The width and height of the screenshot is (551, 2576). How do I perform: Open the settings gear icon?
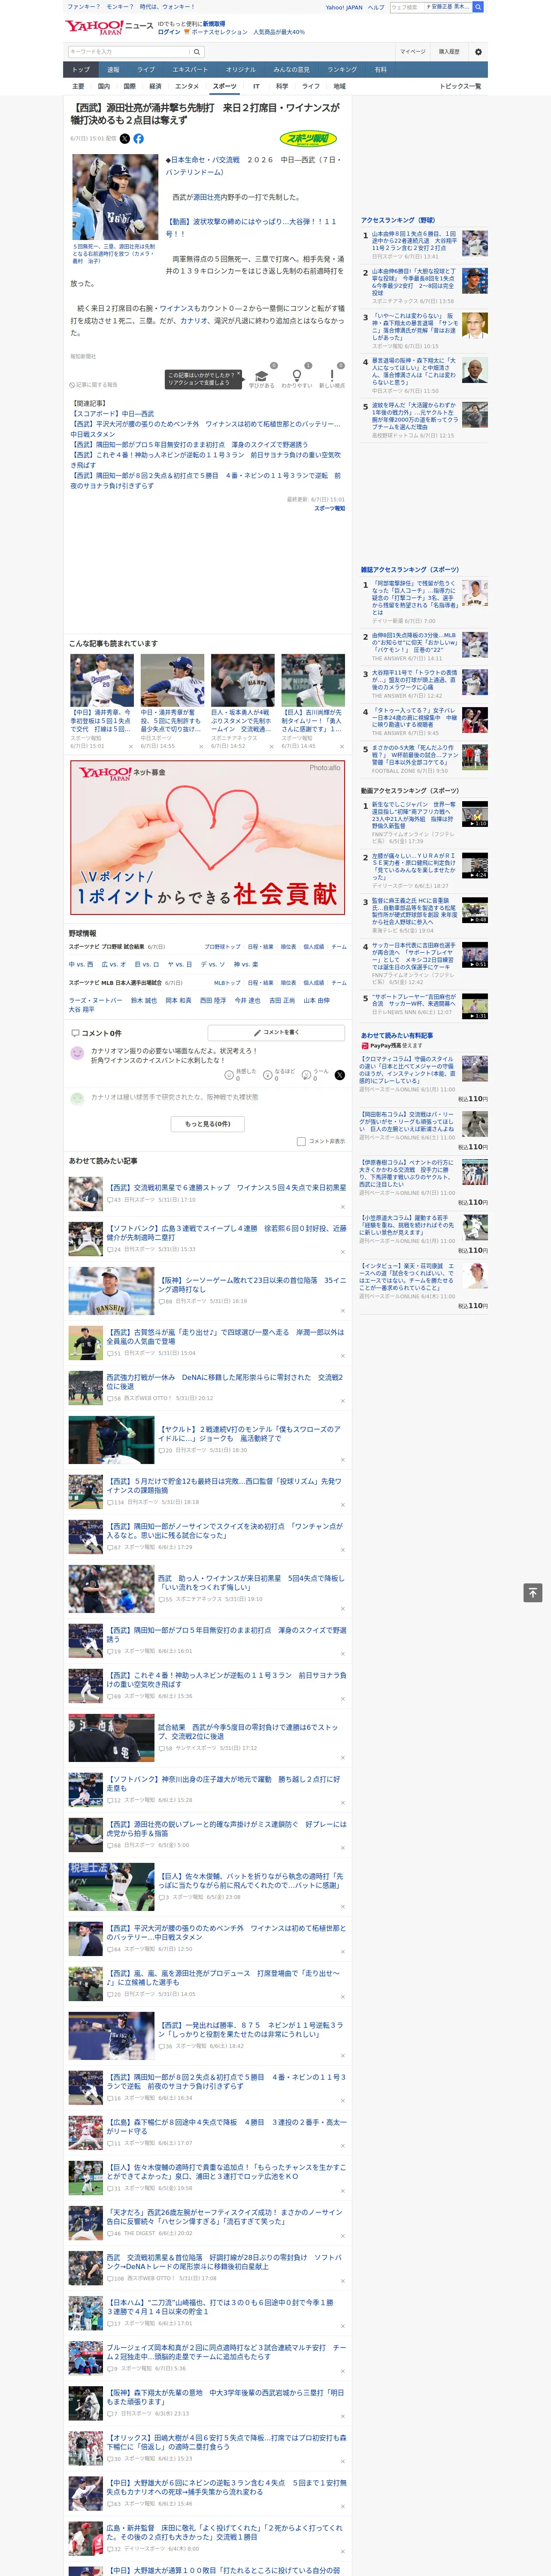click(478, 52)
